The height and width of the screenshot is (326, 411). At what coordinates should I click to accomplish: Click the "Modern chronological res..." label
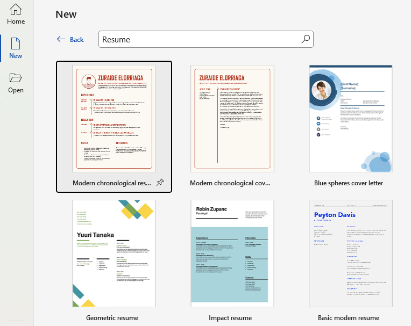coord(112,183)
